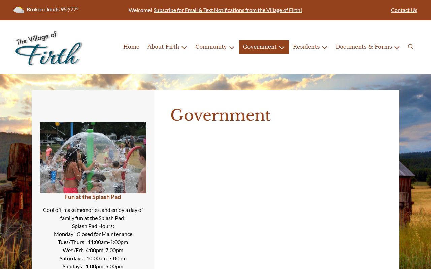Image resolution: width=431 pixels, height=269 pixels.
Task: Click the Contact Us link
Action: click(x=404, y=10)
